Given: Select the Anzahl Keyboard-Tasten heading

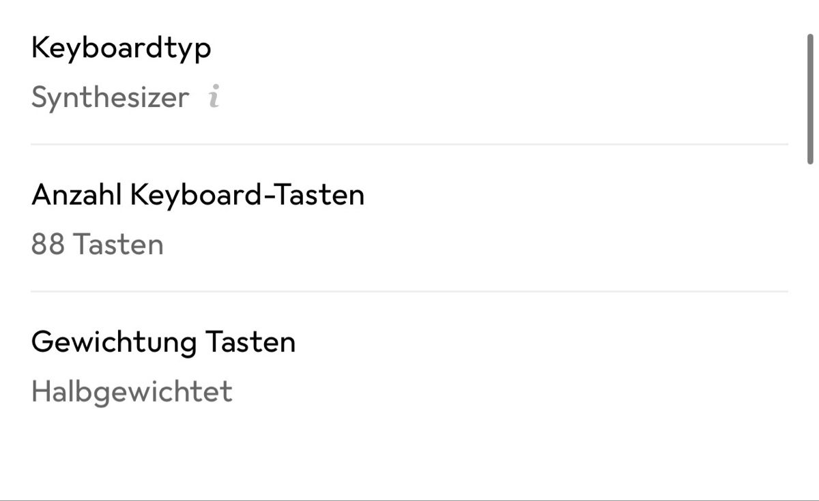Looking at the screenshot, I should coord(198,195).
